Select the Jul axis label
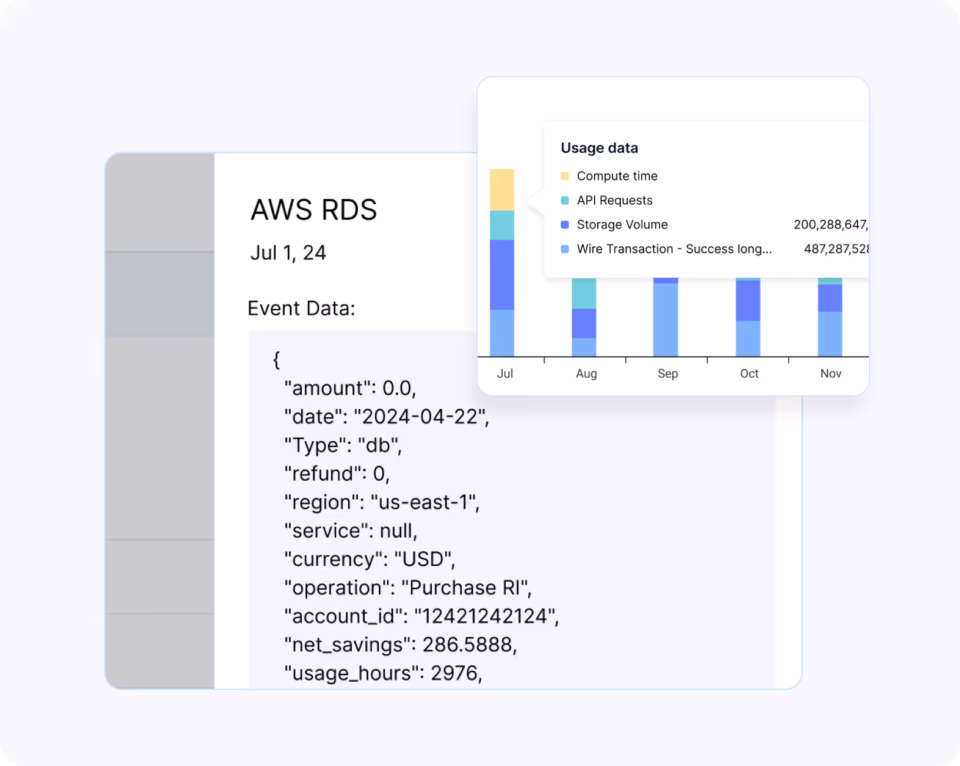Image resolution: width=960 pixels, height=766 pixels. pos(505,373)
